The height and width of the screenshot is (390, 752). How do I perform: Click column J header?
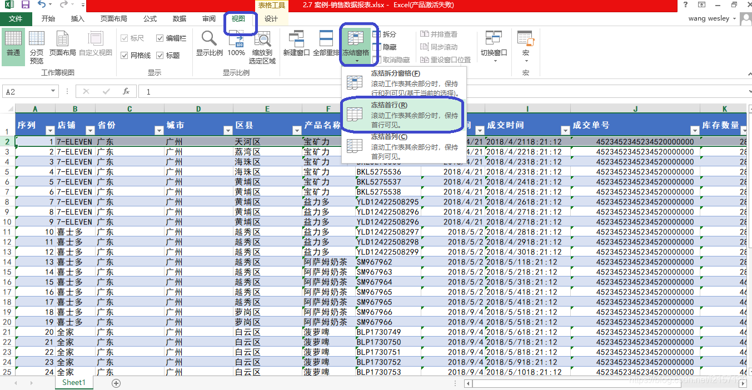tap(635, 108)
